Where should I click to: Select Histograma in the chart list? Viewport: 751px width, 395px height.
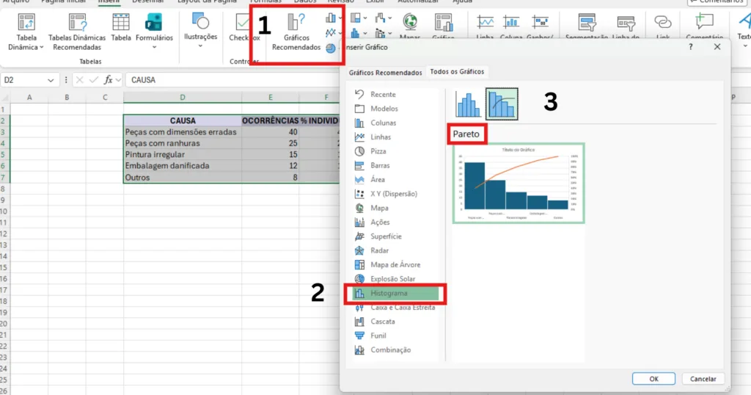(x=395, y=294)
